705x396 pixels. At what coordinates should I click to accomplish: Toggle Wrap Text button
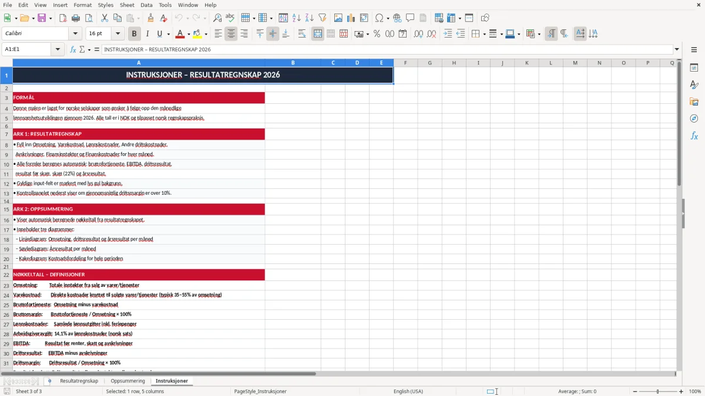coord(302,34)
